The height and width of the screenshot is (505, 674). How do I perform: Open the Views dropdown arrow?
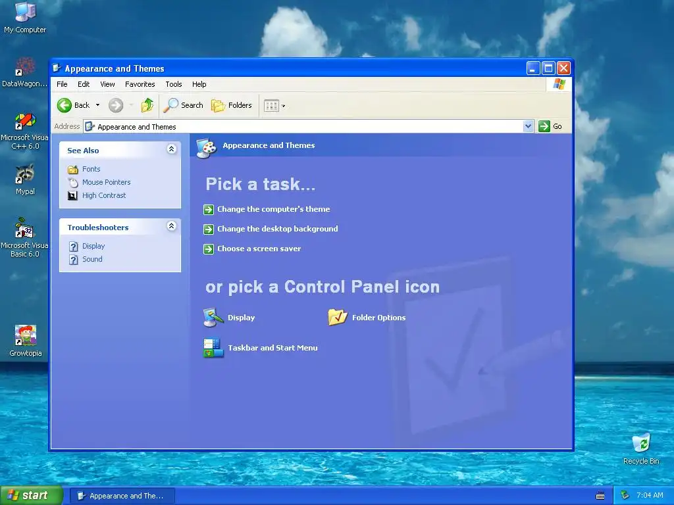(283, 106)
